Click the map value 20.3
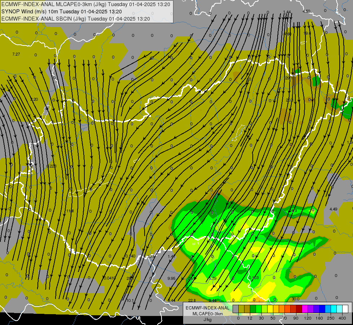The height and width of the screenshot is (325, 353). point(290,100)
